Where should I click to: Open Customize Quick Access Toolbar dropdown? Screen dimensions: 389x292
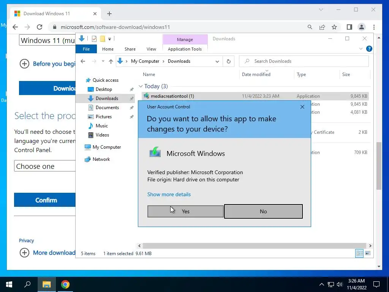click(109, 39)
